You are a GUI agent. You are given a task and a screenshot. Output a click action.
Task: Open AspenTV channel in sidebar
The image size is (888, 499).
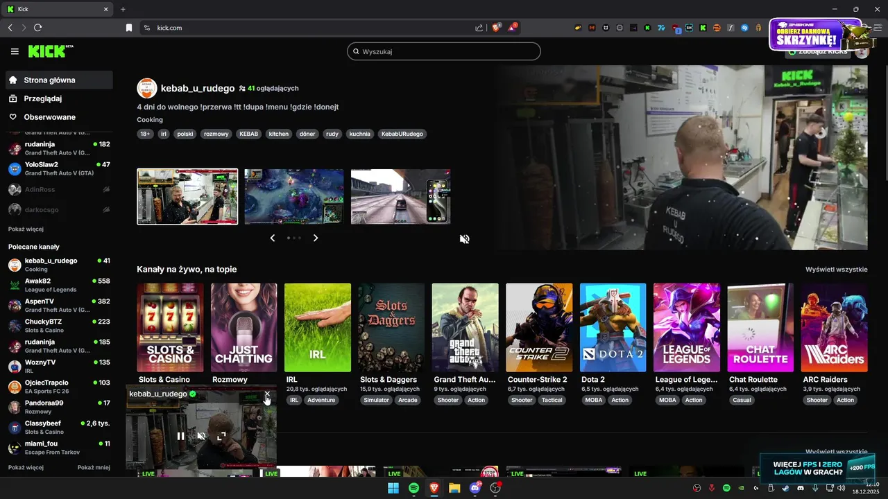[x=59, y=305]
